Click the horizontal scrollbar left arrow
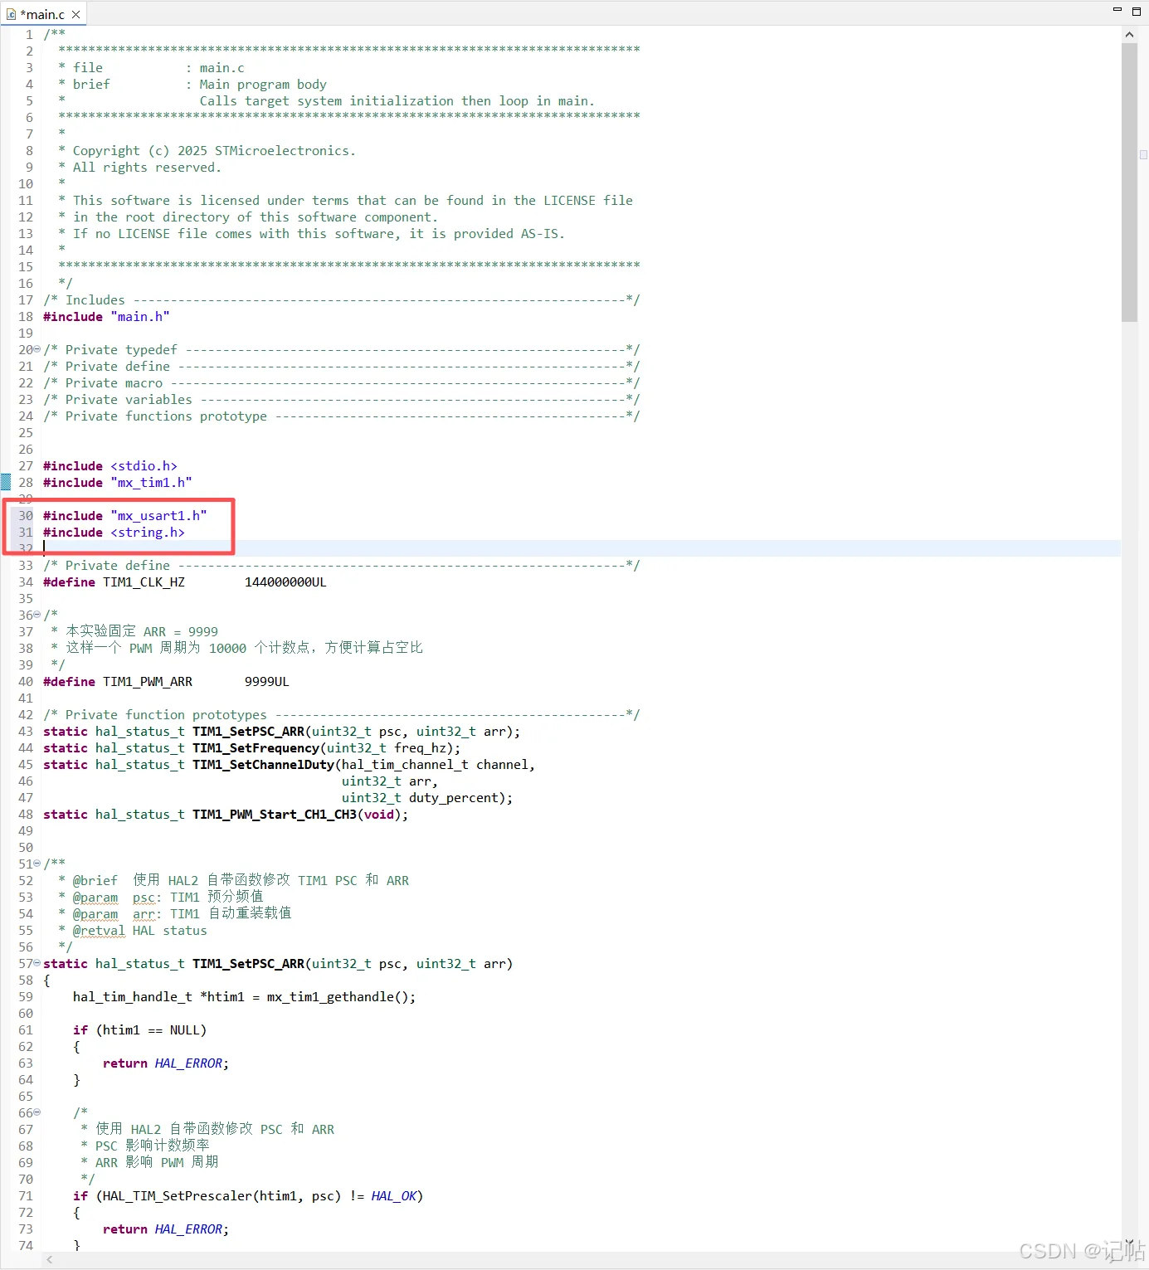The height and width of the screenshot is (1270, 1149). [x=50, y=1259]
